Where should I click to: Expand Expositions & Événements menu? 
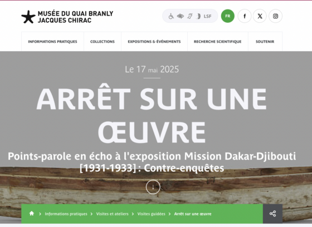click(154, 42)
